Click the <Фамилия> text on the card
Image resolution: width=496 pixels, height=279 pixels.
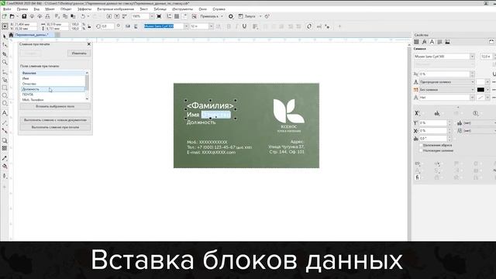[x=210, y=105]
